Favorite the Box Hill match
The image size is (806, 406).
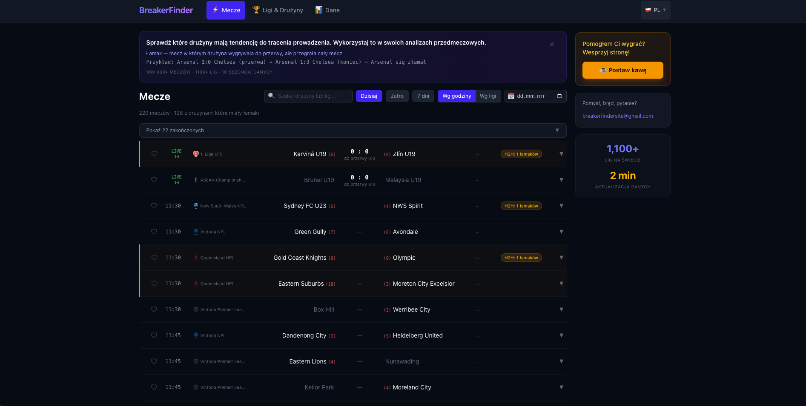[x=154, y=309]
